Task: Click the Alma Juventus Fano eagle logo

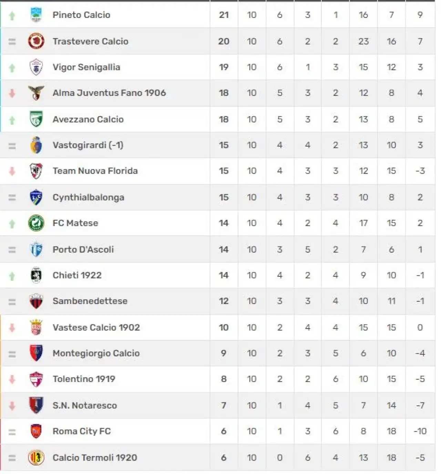Action: point(36,93)
